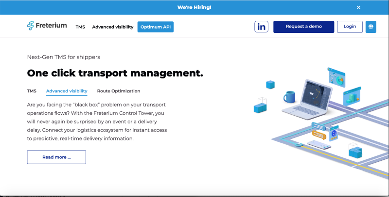Click the One click transport management headline
Image resolution: width=389 pixels, height=197 pixels.
click(x=115, y=73)
